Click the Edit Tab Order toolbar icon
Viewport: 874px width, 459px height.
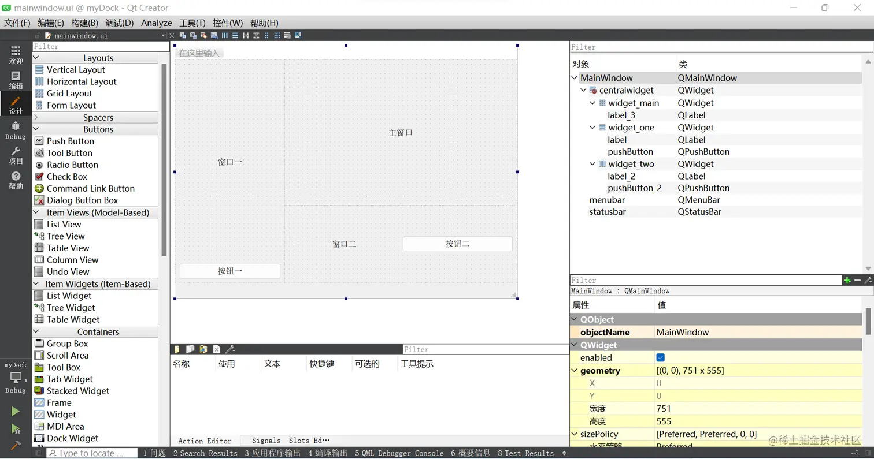pyautogui.click(x=214, y=35)
